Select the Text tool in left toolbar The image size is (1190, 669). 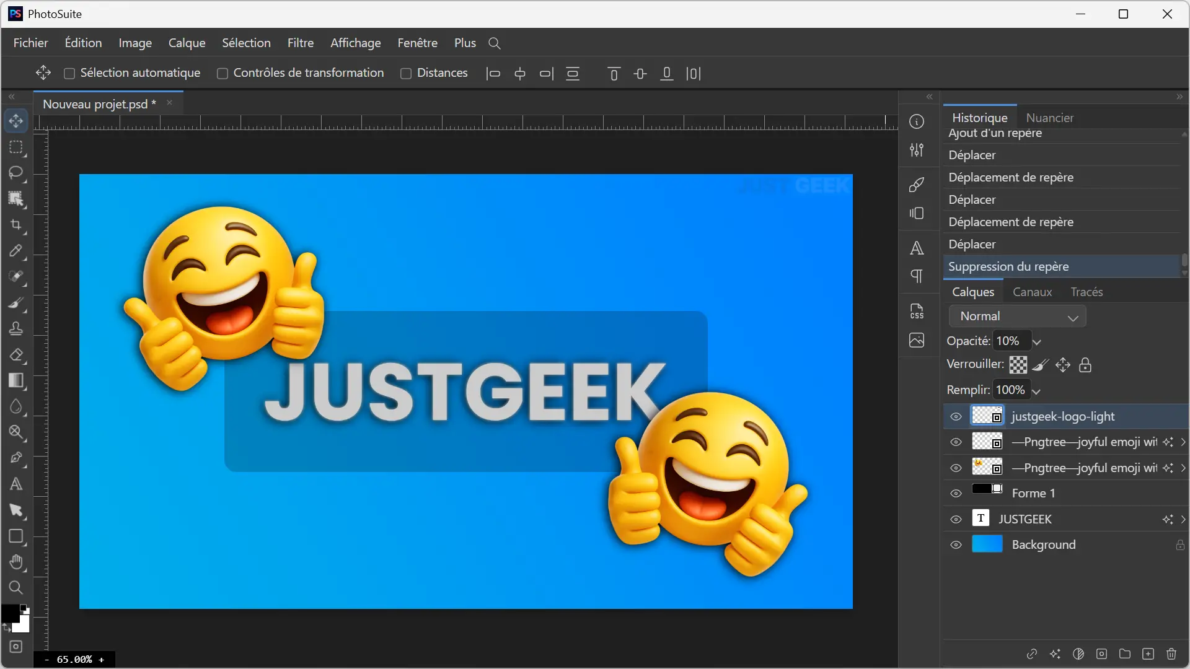click(x=16, y=484)
